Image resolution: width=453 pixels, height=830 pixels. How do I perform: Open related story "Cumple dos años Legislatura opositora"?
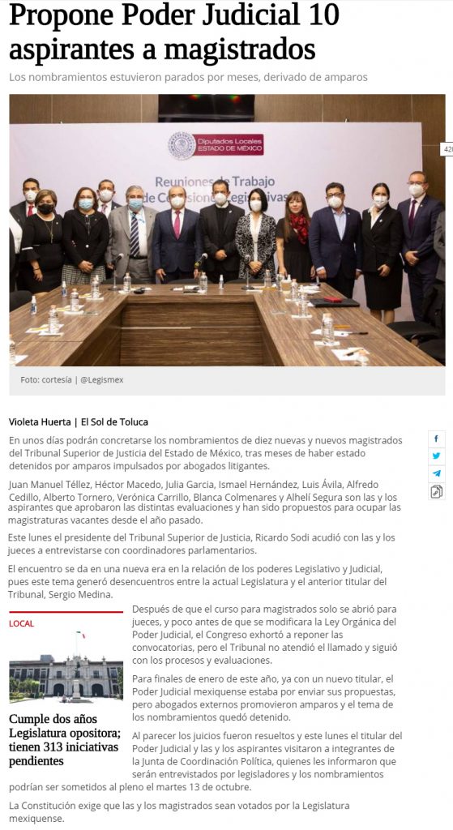65,740
